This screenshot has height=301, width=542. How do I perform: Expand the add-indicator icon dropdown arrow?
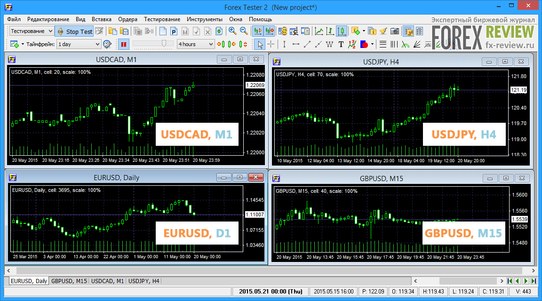pos(364,31)
